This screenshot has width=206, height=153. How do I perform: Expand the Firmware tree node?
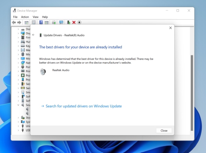[x=18, y=38]
